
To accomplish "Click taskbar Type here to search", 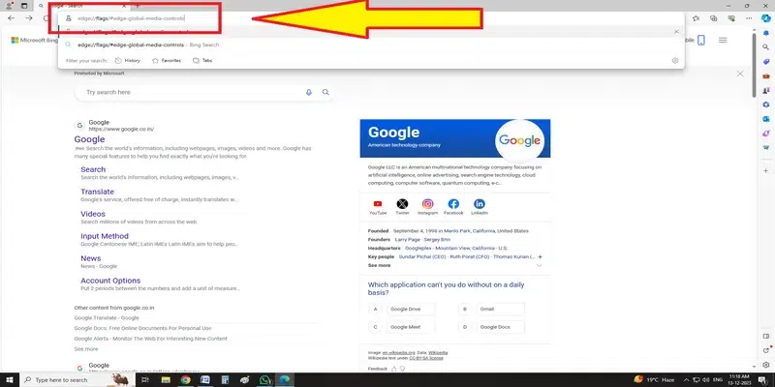I will pyautogui.click(x=77, y=380).
